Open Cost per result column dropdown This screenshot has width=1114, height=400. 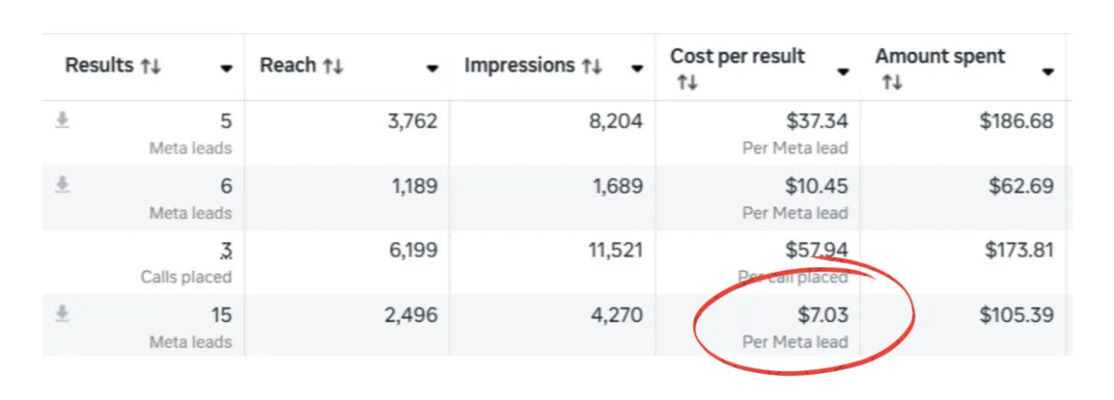[843, 72]
